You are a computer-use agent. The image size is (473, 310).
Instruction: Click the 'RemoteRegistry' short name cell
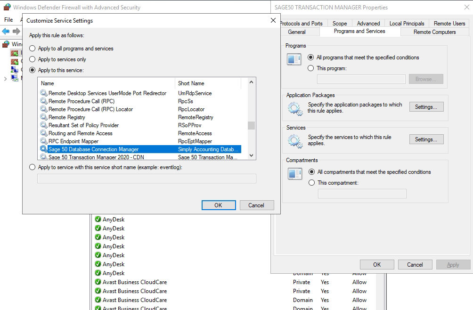pyautogui.click(x=196, y=117)
